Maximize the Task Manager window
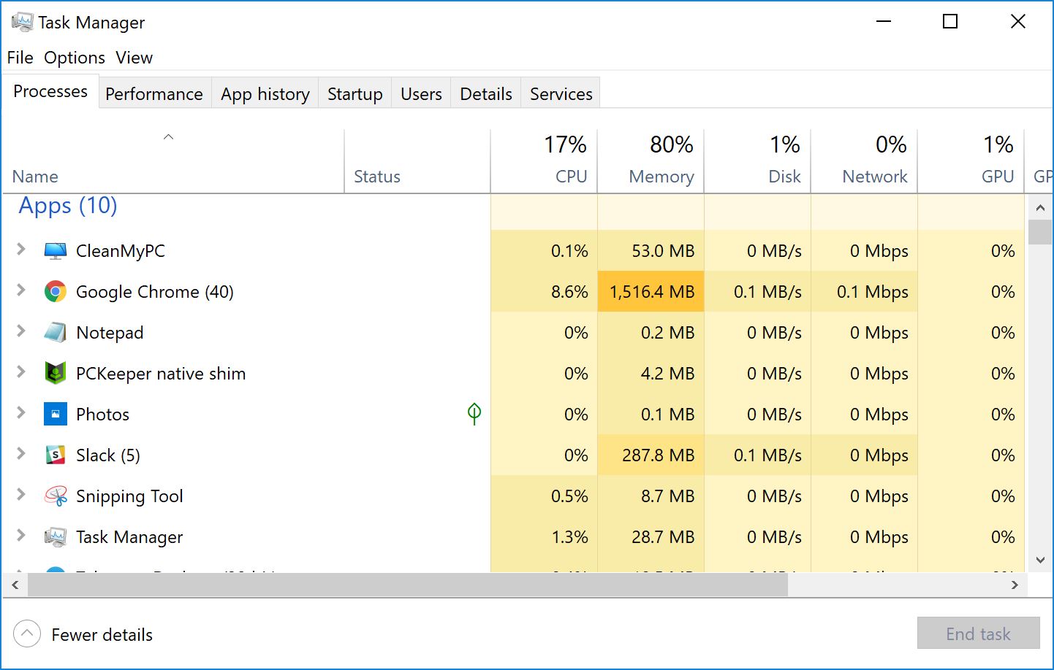This screenshot has width=1054, height=670. (950, 22)
